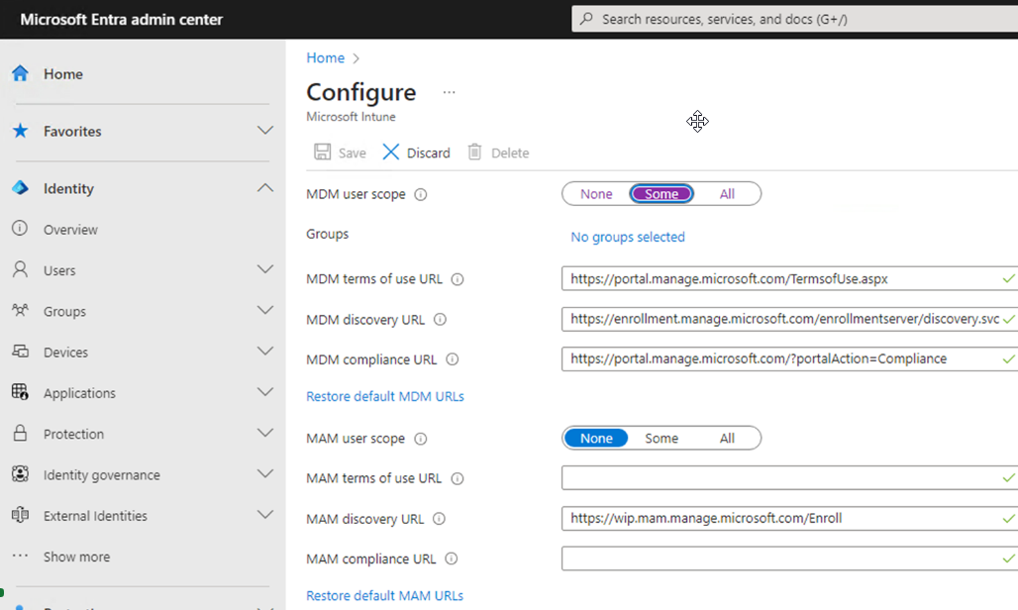Open Show more in the sidebar
Screen dimensions: 1018x610
(76, 557)
